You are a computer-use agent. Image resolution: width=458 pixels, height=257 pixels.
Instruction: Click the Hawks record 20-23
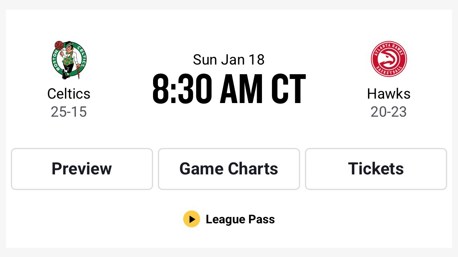point(388,112)
